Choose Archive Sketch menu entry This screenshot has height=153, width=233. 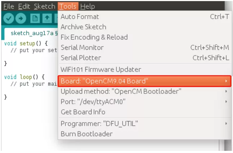coord(83,27)
